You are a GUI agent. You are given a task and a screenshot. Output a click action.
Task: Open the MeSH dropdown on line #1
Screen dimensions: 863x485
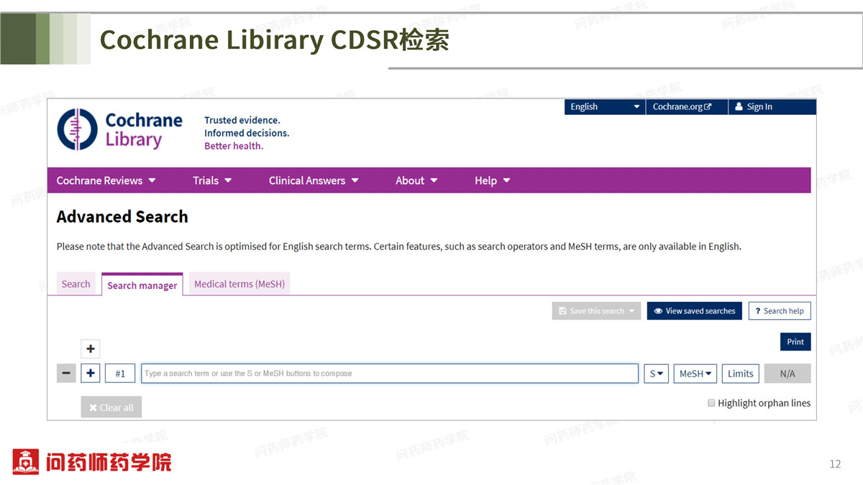click(x=695, y=374)
